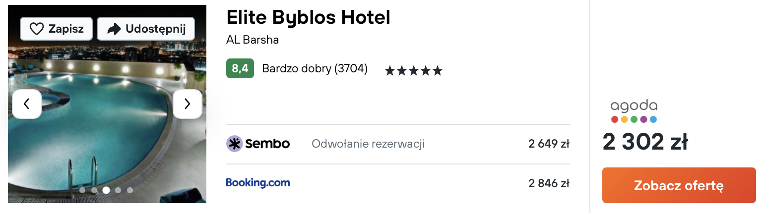Open the Elite Byblos Hotel title link
The width and height of the screenshot is (764, 213).
click(x=308, y=17)
